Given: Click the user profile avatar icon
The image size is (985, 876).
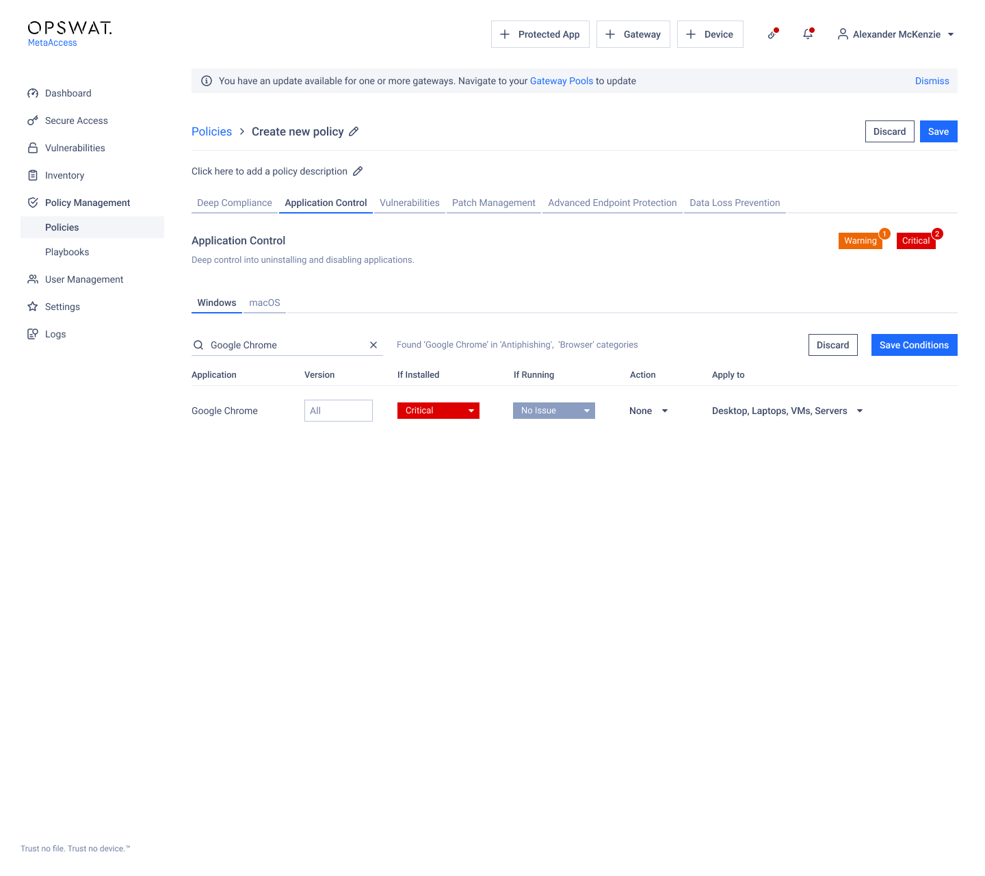Looking at the screenshot, I should pos(843,34).
